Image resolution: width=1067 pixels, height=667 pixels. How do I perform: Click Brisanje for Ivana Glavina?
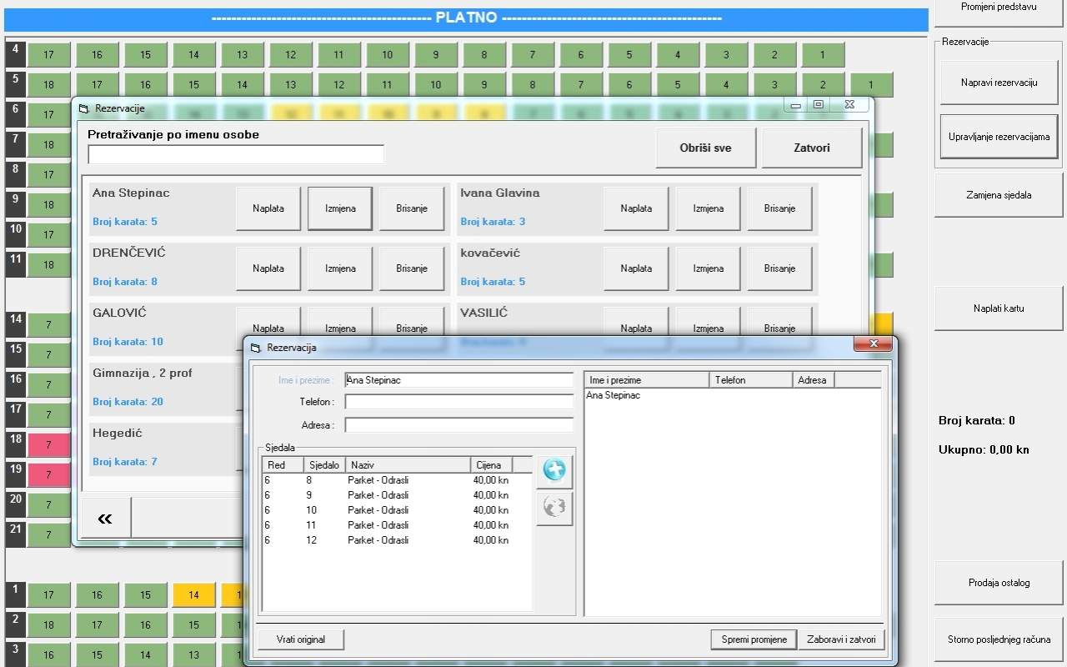(x=779, y=208)
